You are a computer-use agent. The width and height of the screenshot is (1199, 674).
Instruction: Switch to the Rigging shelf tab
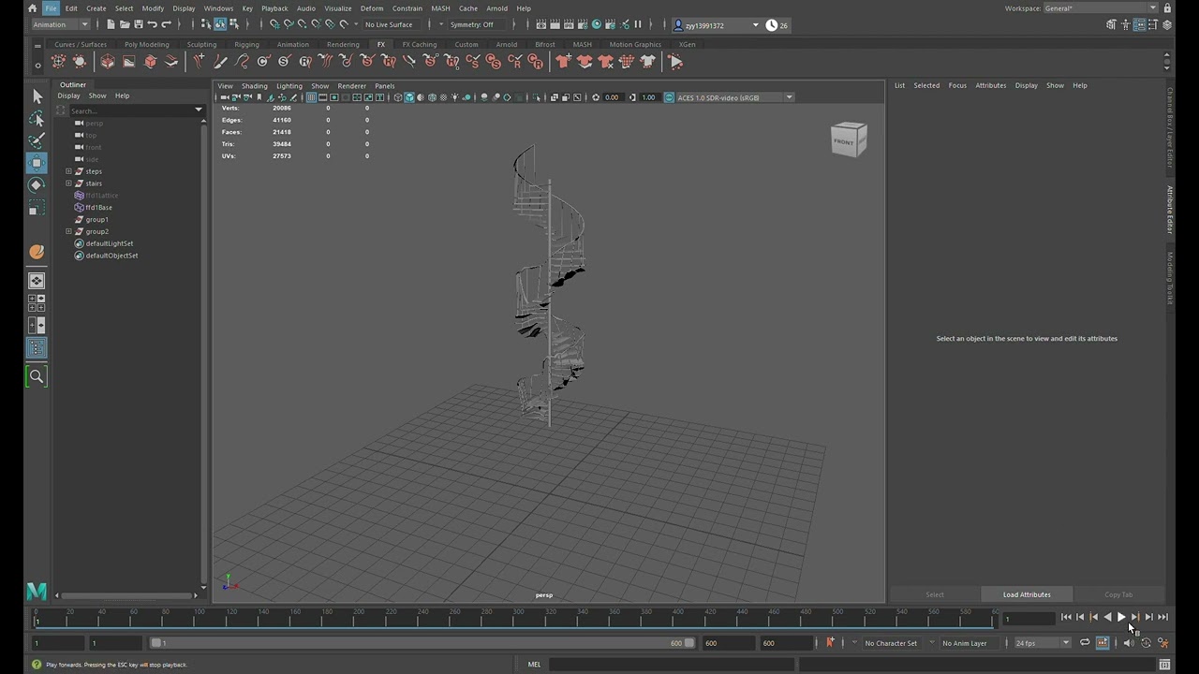click(x=246, y=44)
